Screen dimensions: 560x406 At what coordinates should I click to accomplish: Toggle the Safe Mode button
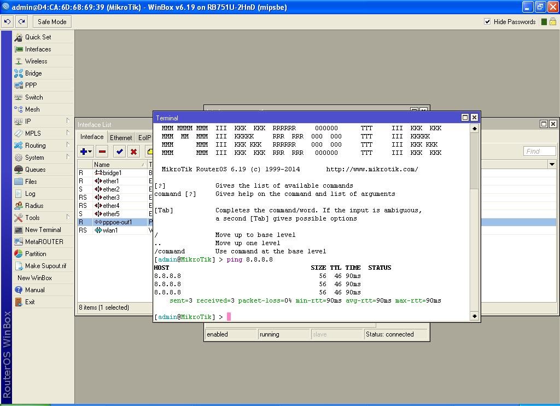pos(52,22)
